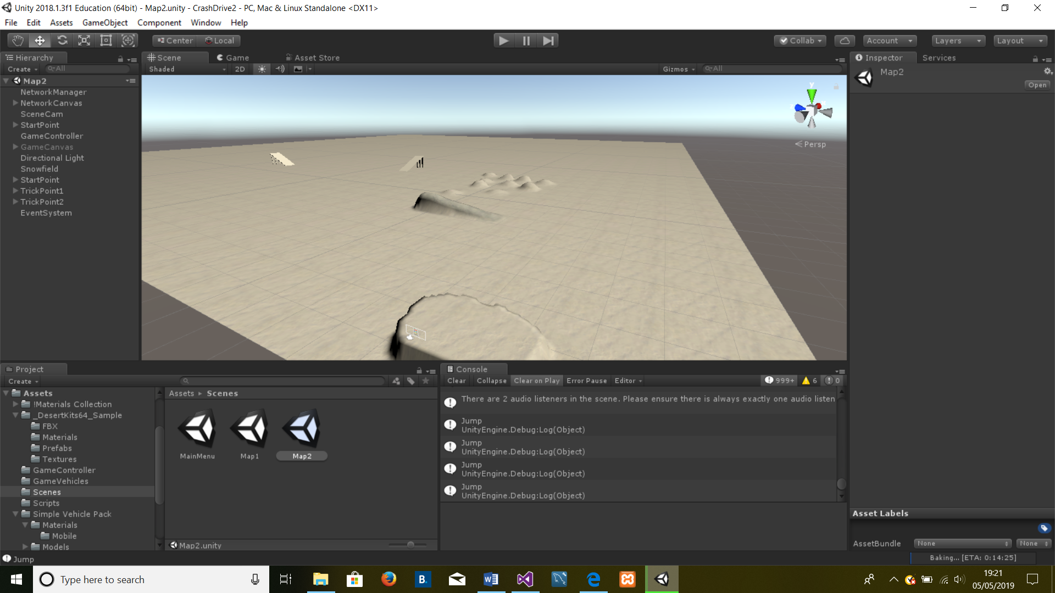The image size is (1055, 593).
Task: Open the File menu
Action: tap(11, 23)
